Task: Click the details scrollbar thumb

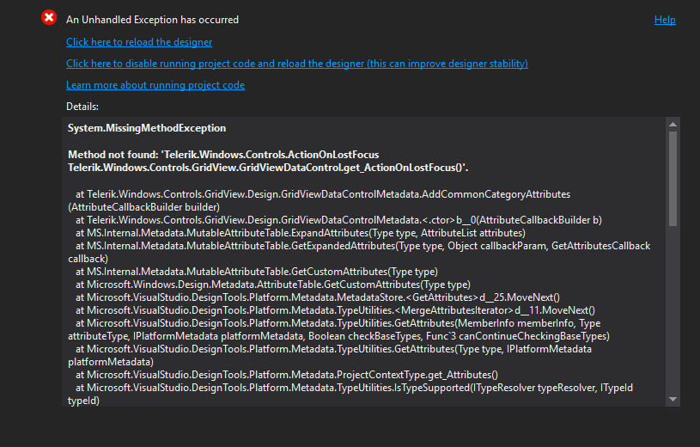Action: 673,178
